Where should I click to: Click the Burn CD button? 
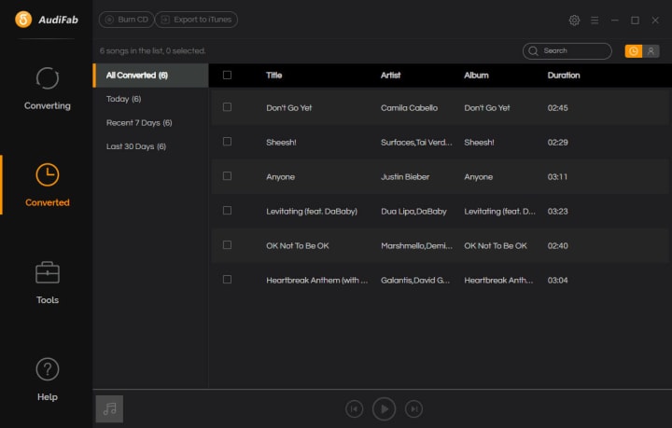126,20
